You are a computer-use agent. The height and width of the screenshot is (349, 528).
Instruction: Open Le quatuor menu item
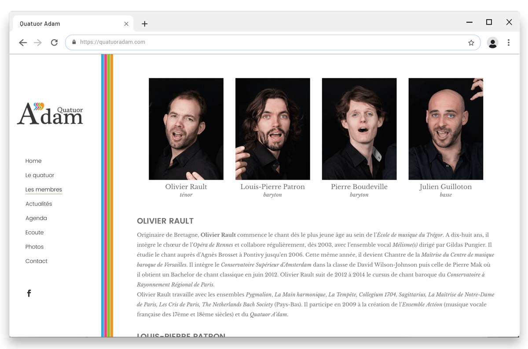coord(40,175)
